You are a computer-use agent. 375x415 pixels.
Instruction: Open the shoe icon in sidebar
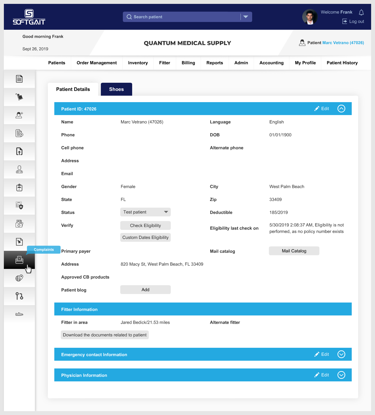[x=19, y=314]
